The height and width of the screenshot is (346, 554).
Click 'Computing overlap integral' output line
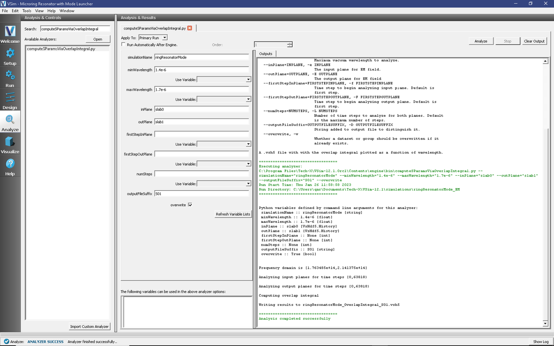coord(288,295)
